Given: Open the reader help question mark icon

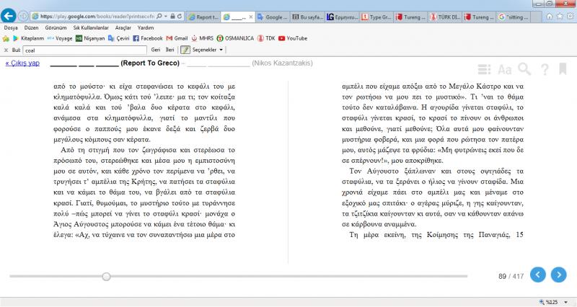Looking at the screenshot, I should (x=545, y=69).
